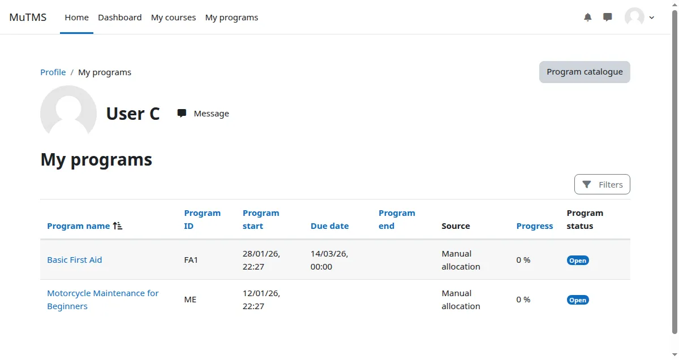Screen dimensions: 679x360
Task: Click the Profile breadcrumb link
Action: coord(53,72)
